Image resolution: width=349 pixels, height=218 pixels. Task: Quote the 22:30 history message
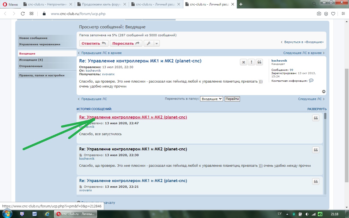(x=316, y=150)
